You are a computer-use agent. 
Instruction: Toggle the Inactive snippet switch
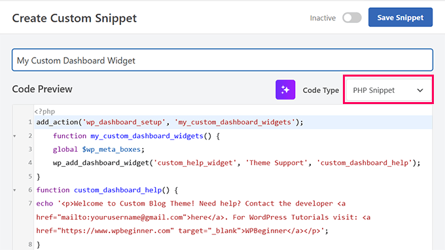click(351, 18)
